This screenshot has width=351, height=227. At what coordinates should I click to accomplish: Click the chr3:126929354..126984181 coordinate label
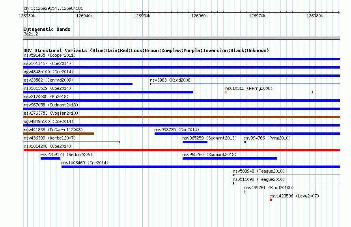53,9
